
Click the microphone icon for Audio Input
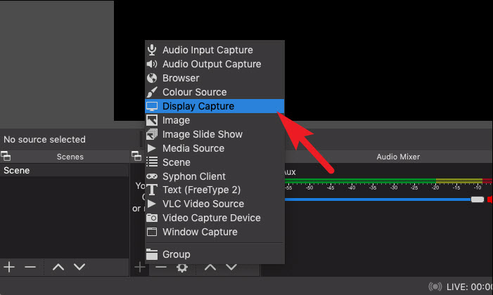coord(152,50)
